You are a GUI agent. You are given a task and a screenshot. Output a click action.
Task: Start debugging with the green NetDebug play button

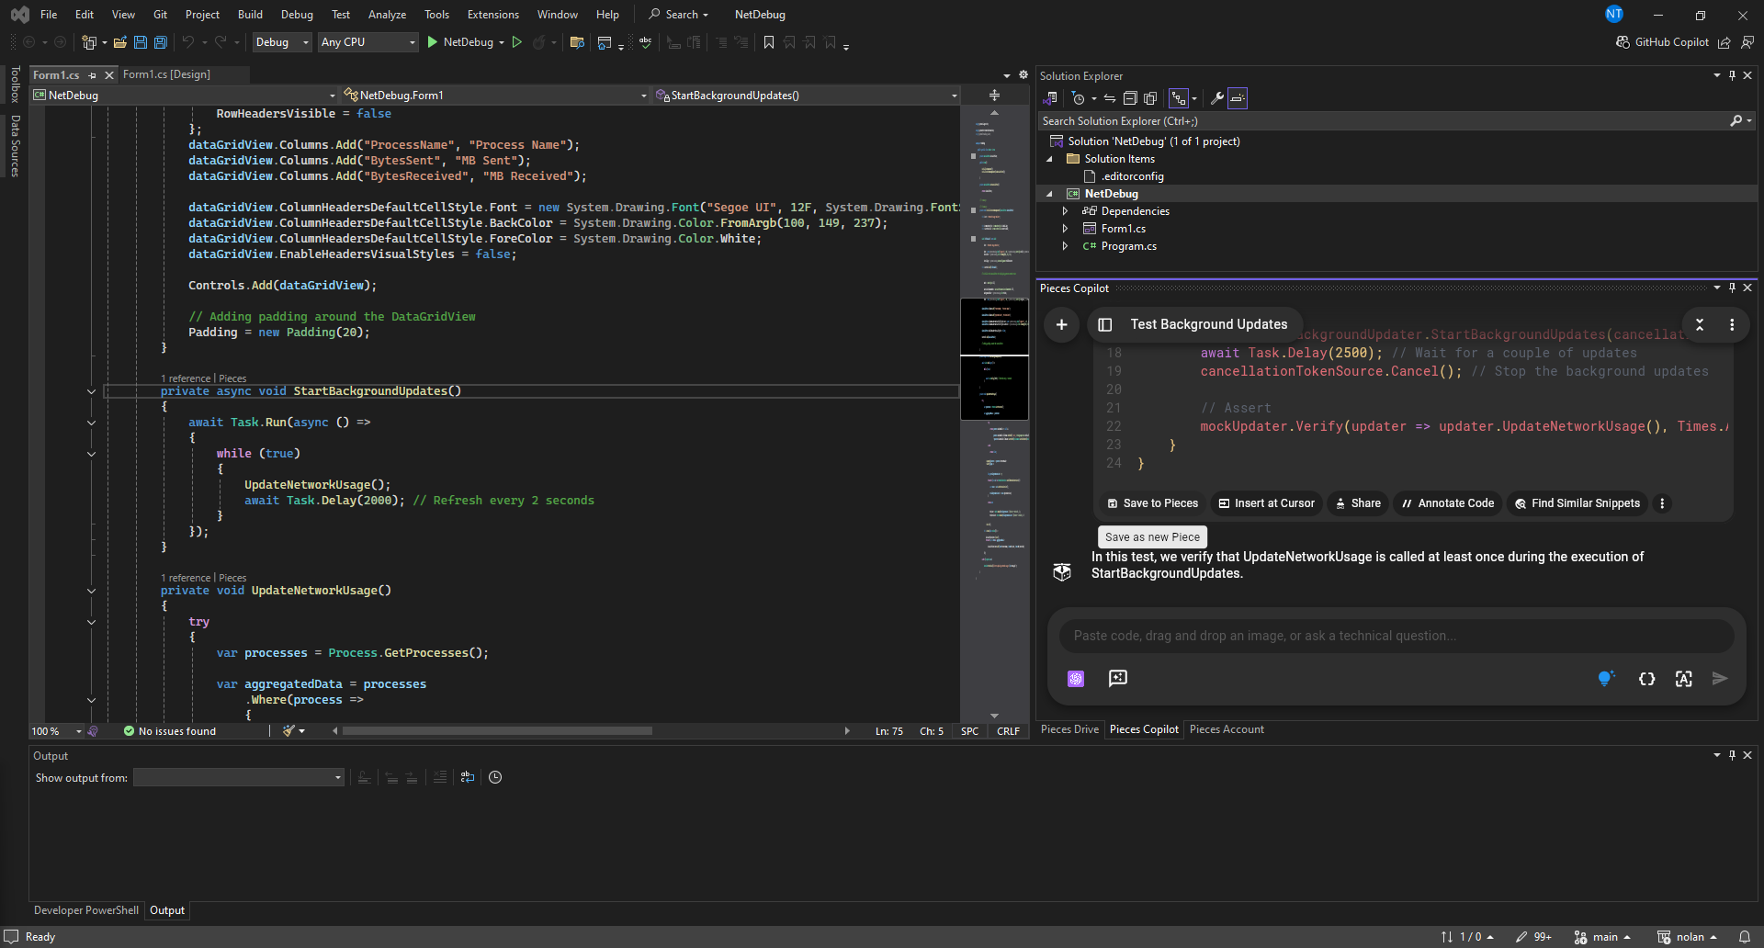point(433,42)
